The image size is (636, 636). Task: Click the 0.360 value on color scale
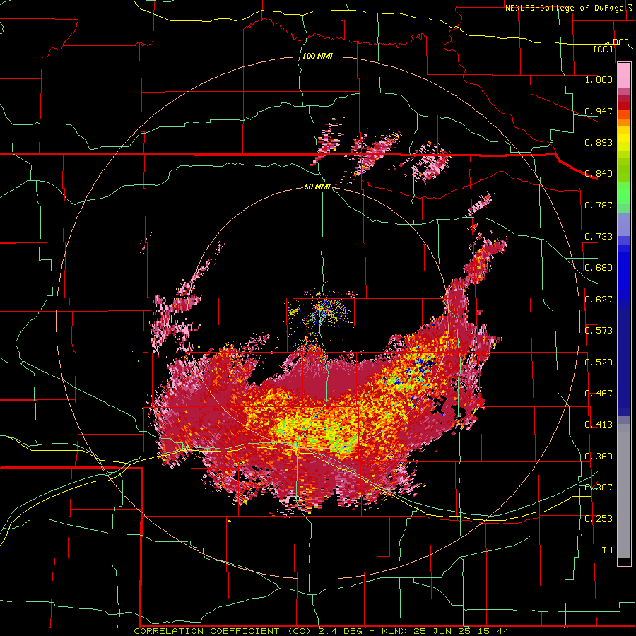click(599, 457)
